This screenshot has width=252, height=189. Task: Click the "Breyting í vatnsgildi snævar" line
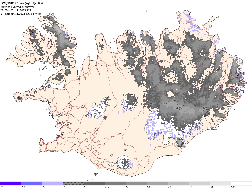pos(17,7)
